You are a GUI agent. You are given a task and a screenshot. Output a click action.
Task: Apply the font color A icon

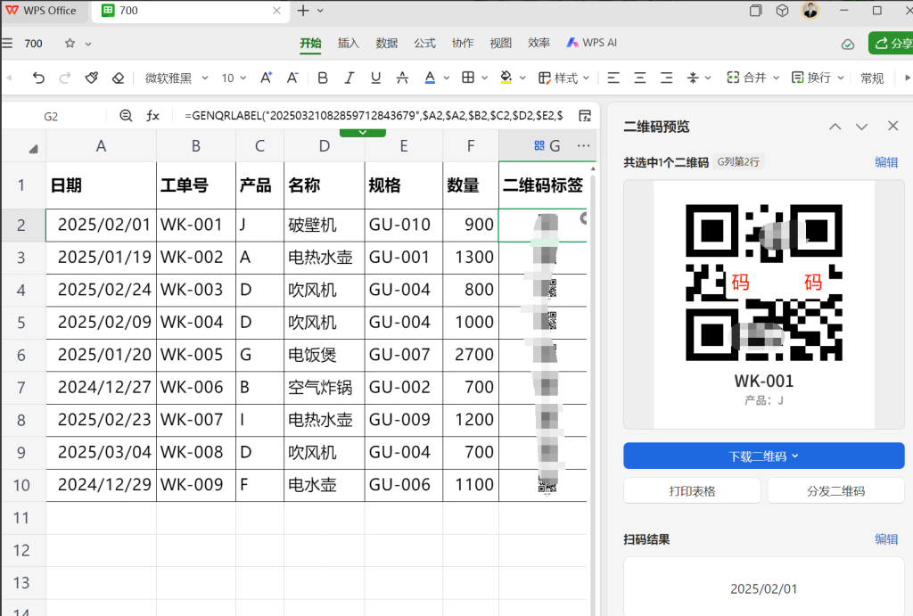click(430, 78)
